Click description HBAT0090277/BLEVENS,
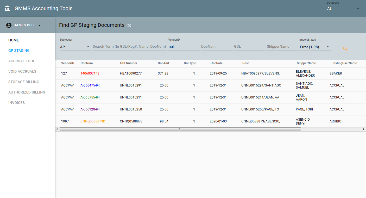The height and width of the screenshot is (198, 366). tap(261, 73)
